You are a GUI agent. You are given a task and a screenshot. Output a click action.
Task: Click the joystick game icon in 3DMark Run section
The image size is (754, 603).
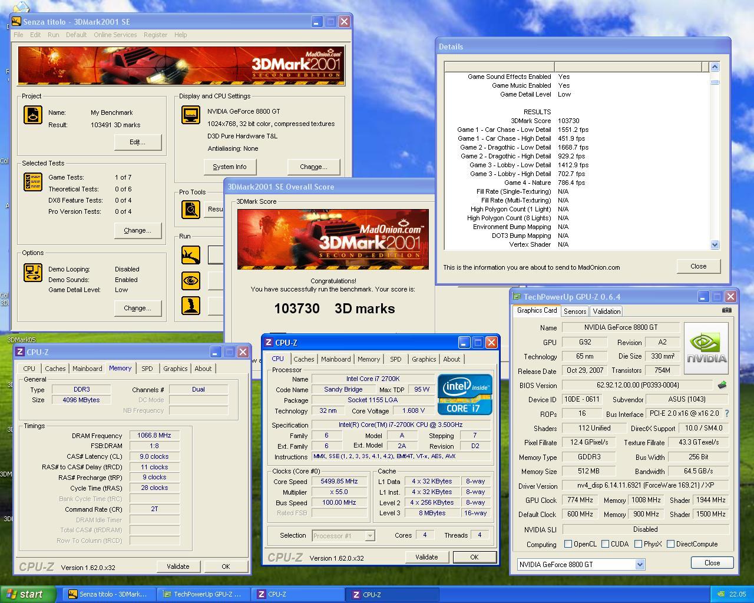coord(191,306)
